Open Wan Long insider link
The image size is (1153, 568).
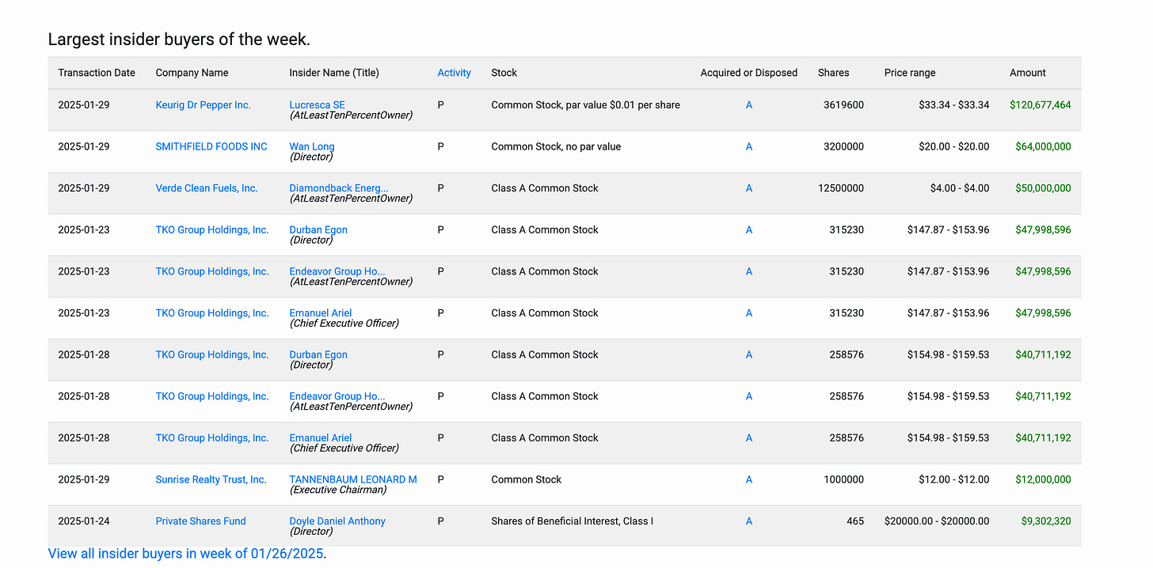(312, 146)
